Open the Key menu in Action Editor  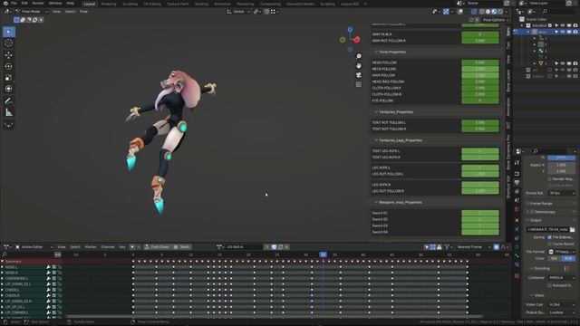(122, 247)
